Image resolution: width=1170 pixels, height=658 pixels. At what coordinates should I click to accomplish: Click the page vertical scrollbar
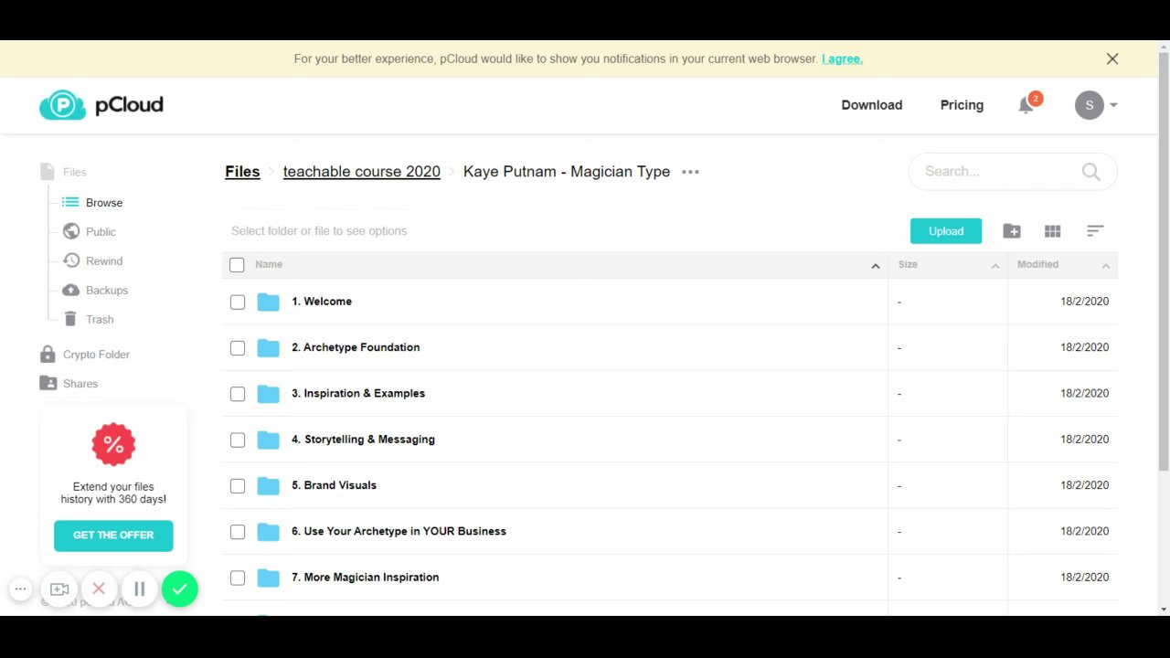pos(1163,263)
